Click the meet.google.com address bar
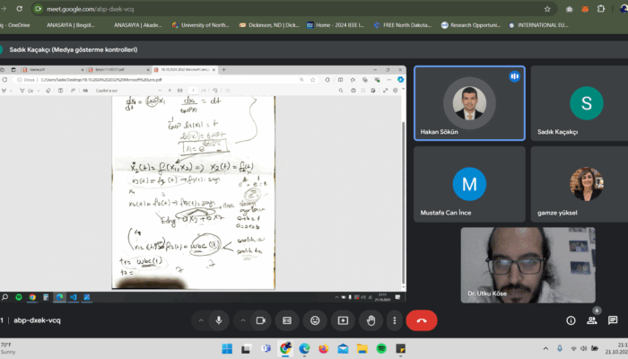 269,8
